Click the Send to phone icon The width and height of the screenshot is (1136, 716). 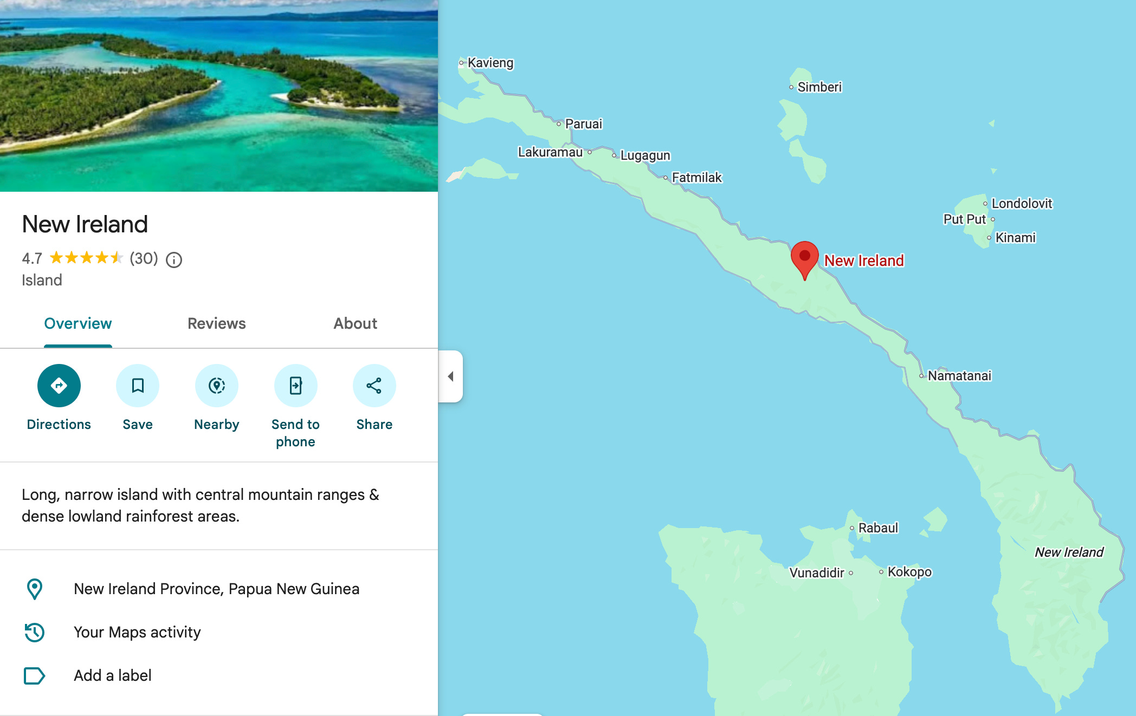[x=295, y=386]
